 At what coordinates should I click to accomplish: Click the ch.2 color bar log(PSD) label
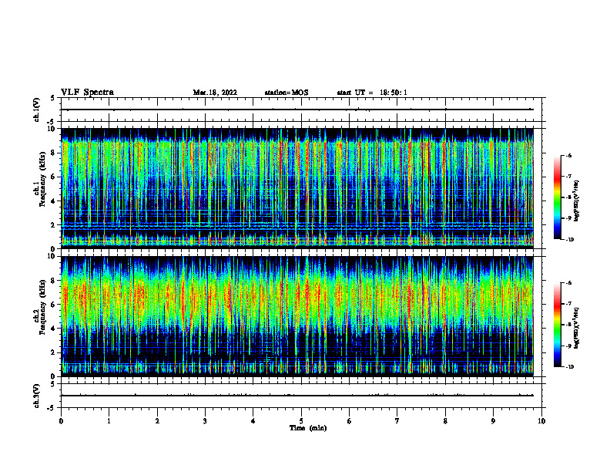[x=577, y=329]
